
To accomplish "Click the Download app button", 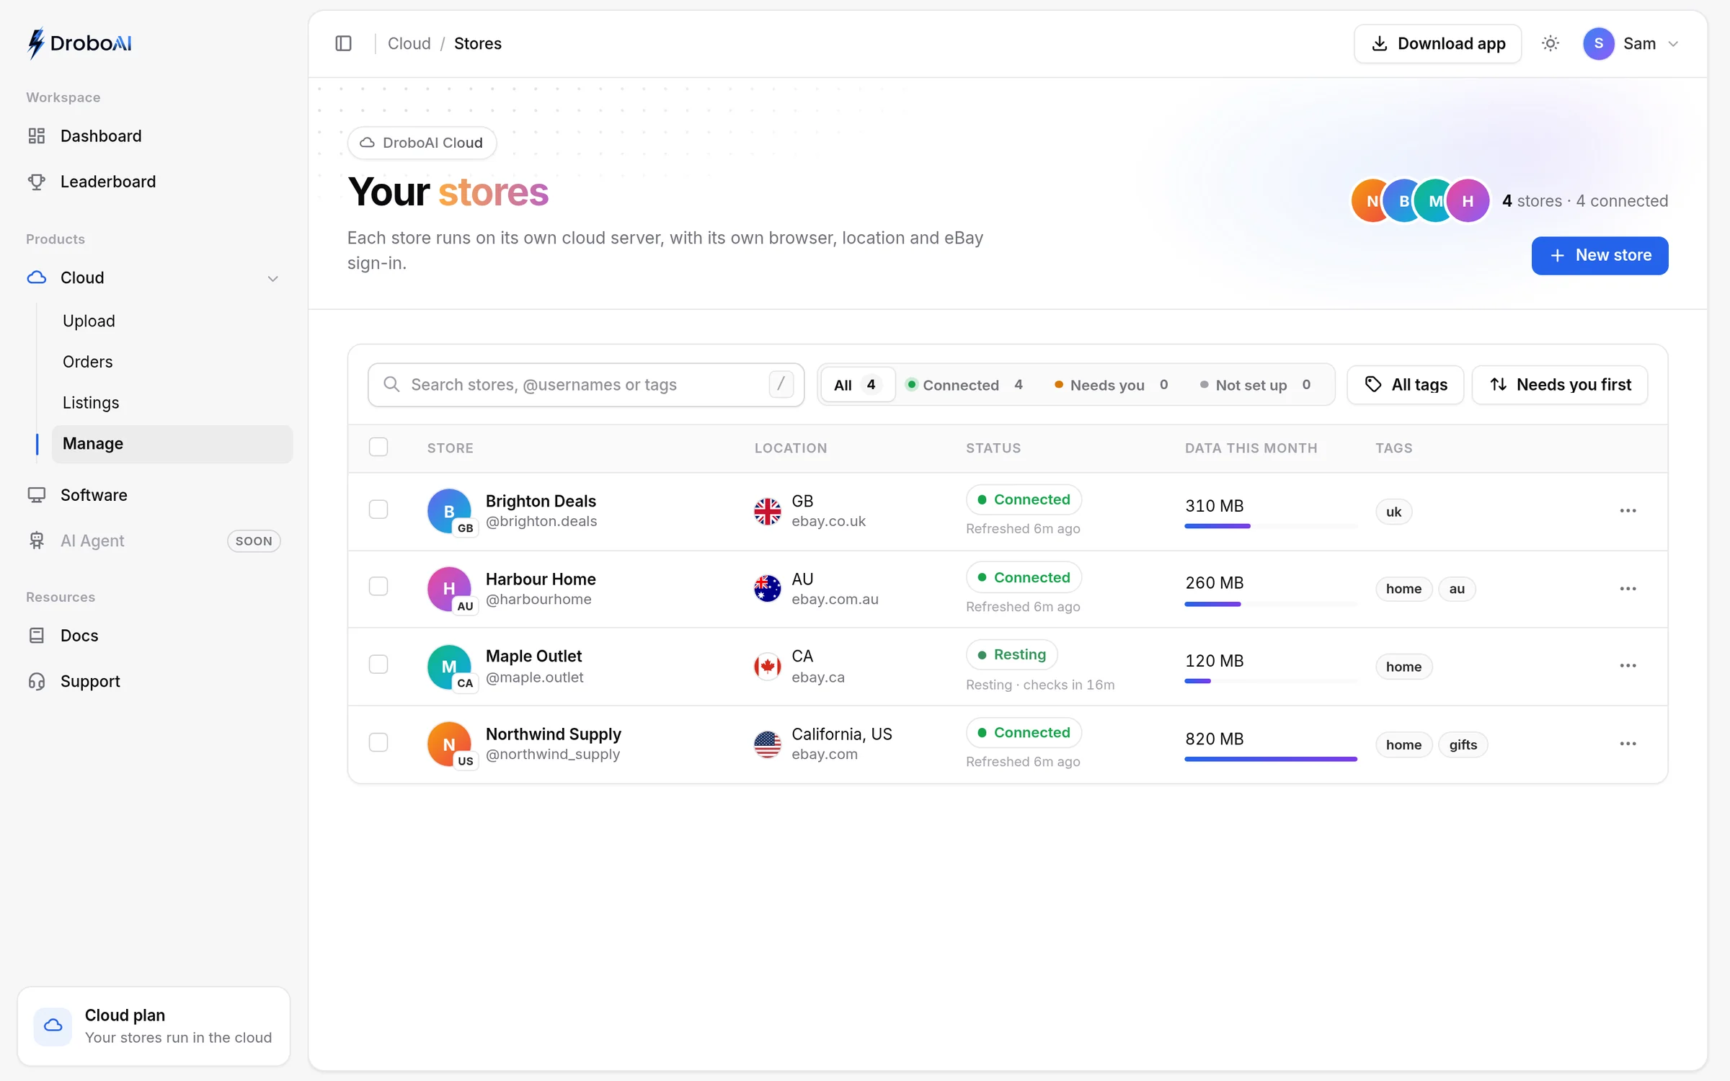I will 1437,43.
